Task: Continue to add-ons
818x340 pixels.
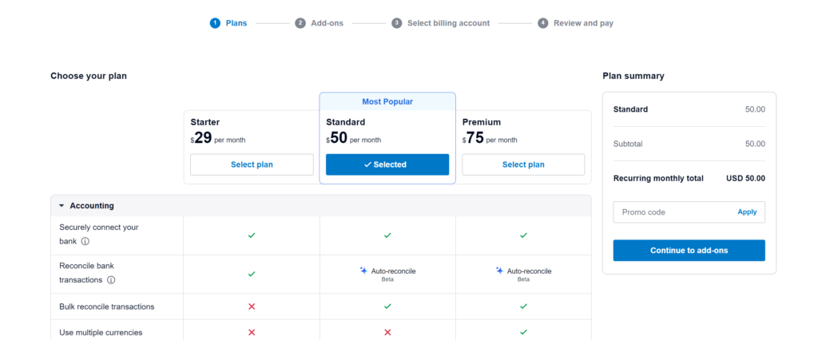Action: (689, 251)
